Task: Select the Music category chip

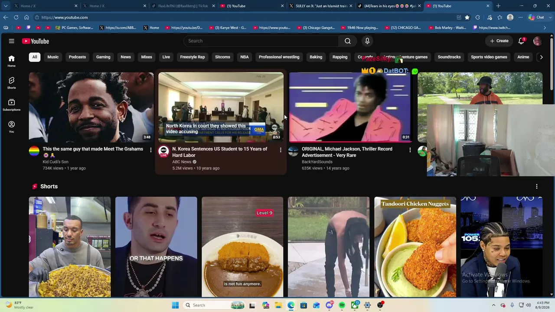Action: 53,57
